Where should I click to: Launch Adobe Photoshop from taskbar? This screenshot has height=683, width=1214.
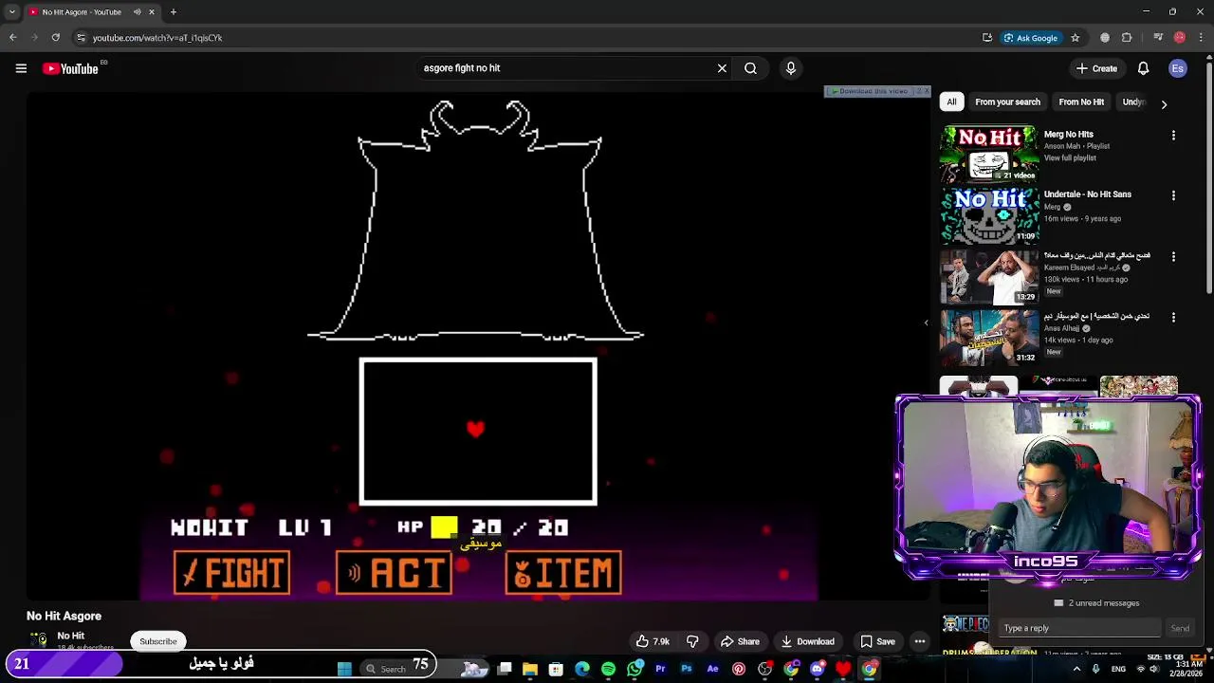(x=687, y=669)
